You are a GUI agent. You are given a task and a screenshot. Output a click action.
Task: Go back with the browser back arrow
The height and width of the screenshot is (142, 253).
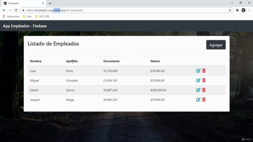tap(4, 10)
